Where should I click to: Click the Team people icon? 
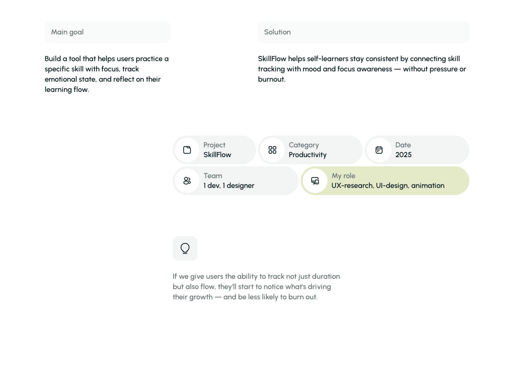(187, 181)
